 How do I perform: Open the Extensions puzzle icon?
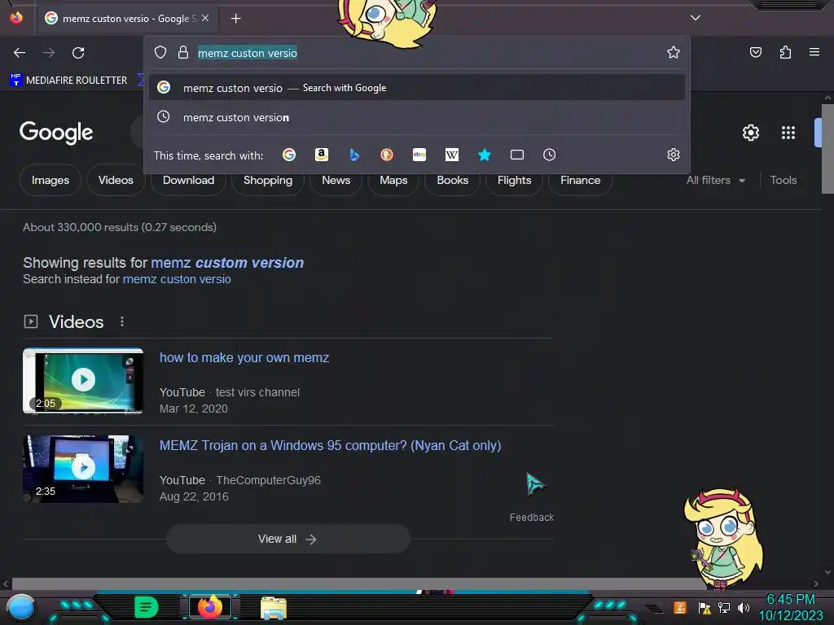click(x=785, y=52)
